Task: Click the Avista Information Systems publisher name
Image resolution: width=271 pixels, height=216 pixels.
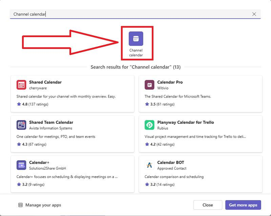Action: 50,128
